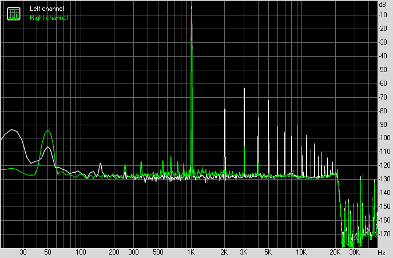Click the spectrum graph icon at top left
Viewport: 393px width, 258px height.
(14, 14)
